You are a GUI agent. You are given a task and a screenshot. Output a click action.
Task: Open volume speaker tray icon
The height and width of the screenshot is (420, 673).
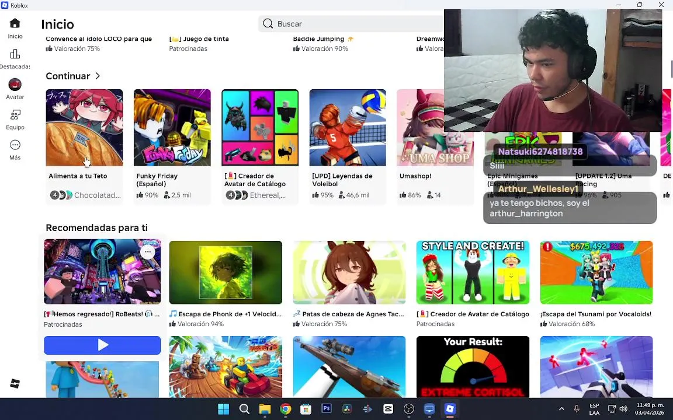coord(624,409)
